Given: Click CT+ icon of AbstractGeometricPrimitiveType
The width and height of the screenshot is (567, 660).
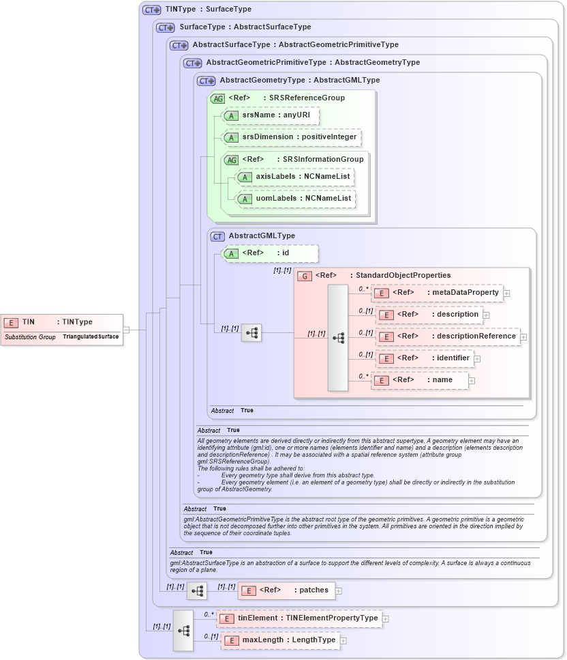Looking at the screenshot, I should (x=192, y=63).
